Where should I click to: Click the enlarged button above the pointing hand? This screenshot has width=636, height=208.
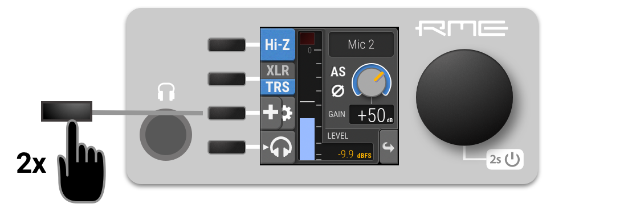(67, 111)
